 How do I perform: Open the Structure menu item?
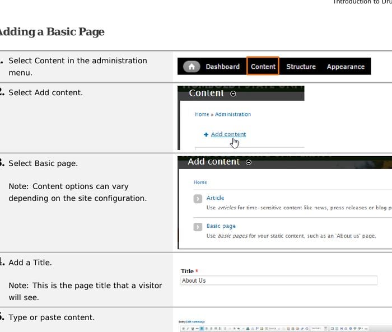point(301,67)
